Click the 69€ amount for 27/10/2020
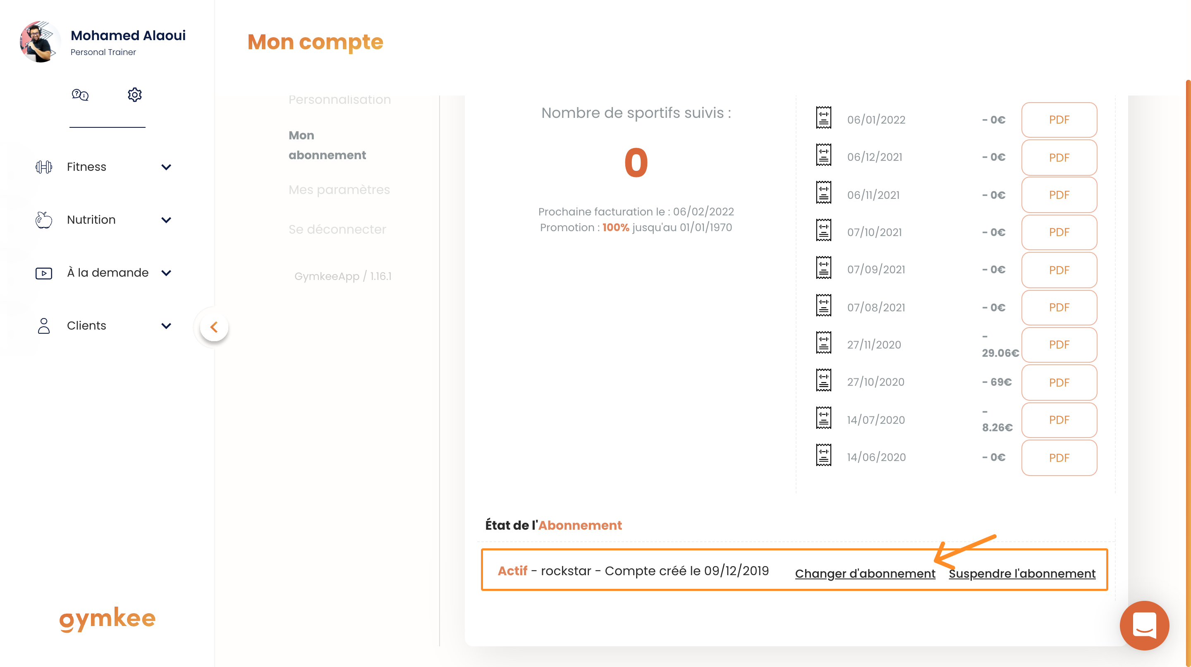The width and height of the screenshot is (1191, 667). tap(997, 382)
